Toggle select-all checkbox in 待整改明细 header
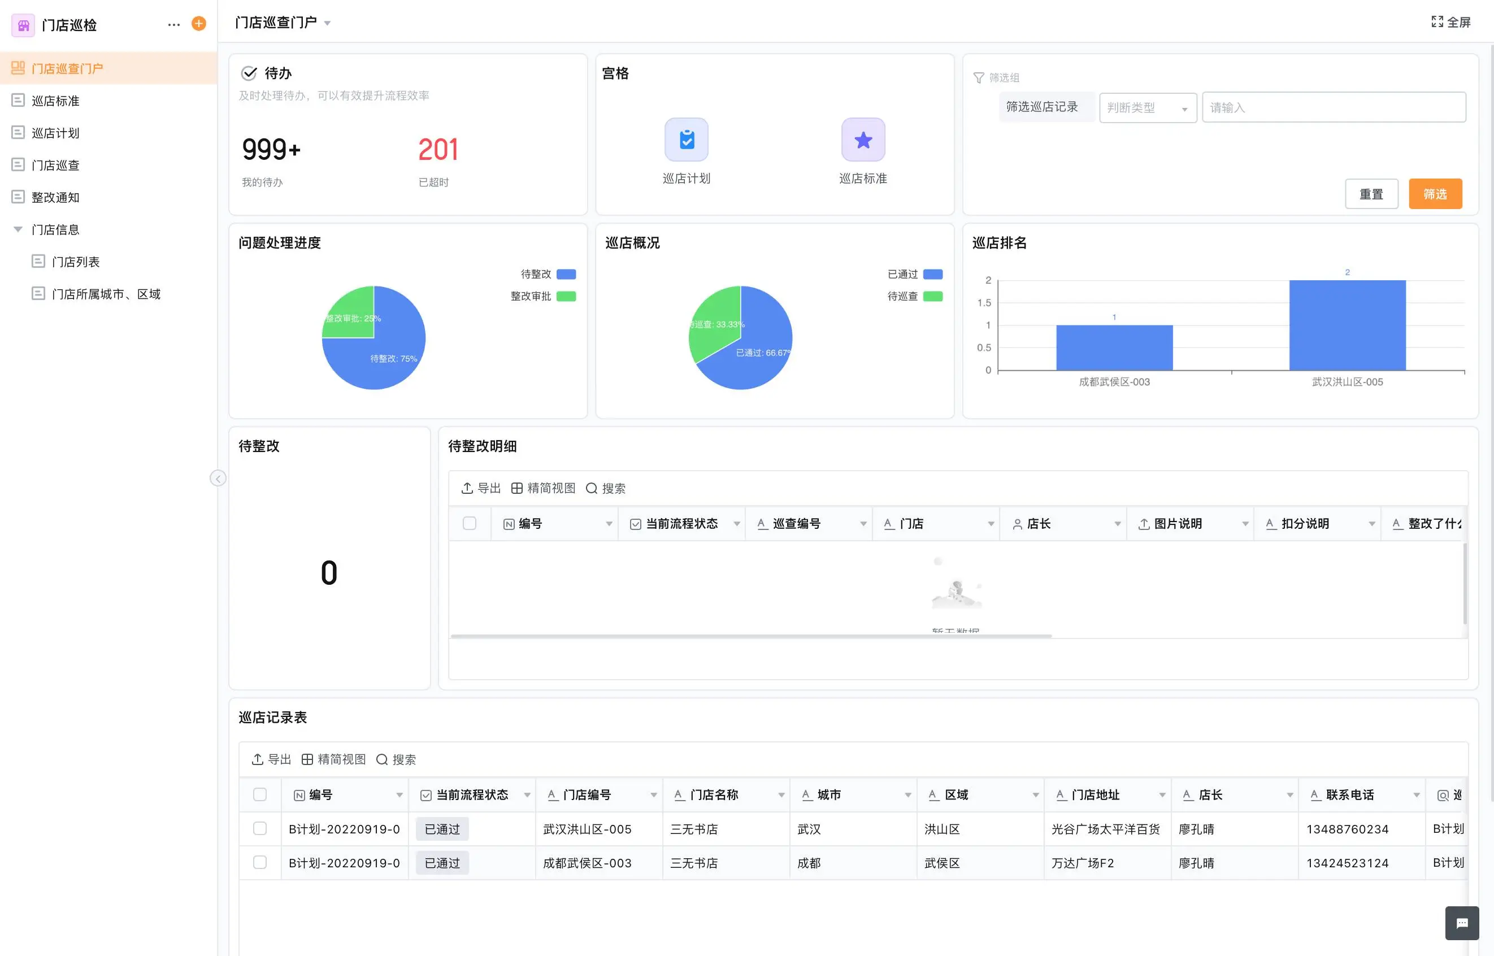The width and height of the screenshot is (1494, 956). click(x=469, y=523)
